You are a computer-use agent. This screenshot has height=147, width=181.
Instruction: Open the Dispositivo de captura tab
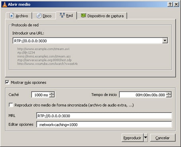click(x=102, y=16)
